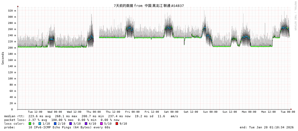The width and height of the screenshot is (298, 131).
Task: Select the blue 2/10 loss swatch
Action: 55,124
